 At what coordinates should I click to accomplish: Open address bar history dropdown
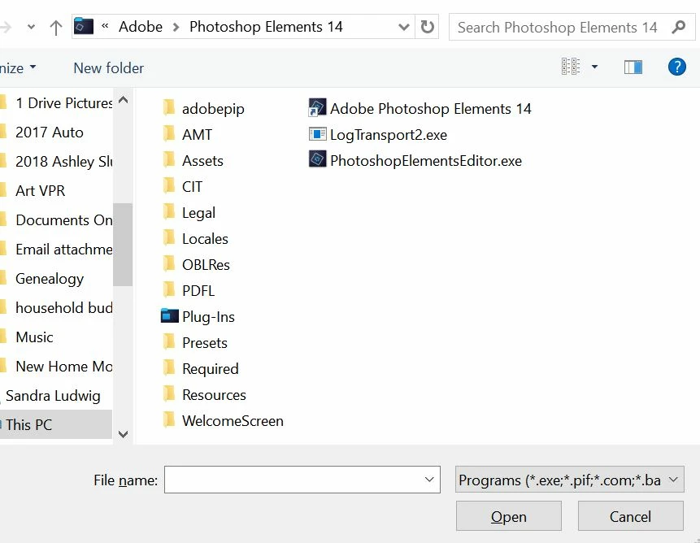click(x=403, y=27)
